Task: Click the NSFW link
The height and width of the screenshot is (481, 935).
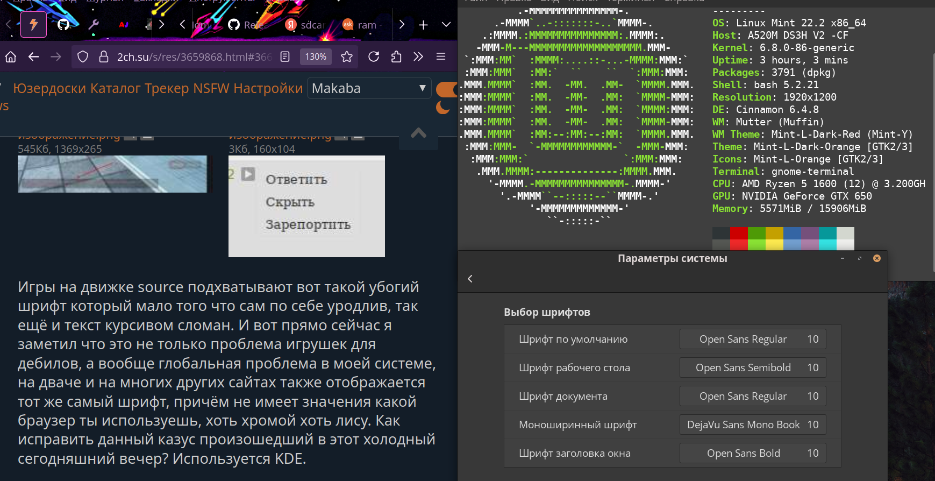Action: (x=211, y=88)
